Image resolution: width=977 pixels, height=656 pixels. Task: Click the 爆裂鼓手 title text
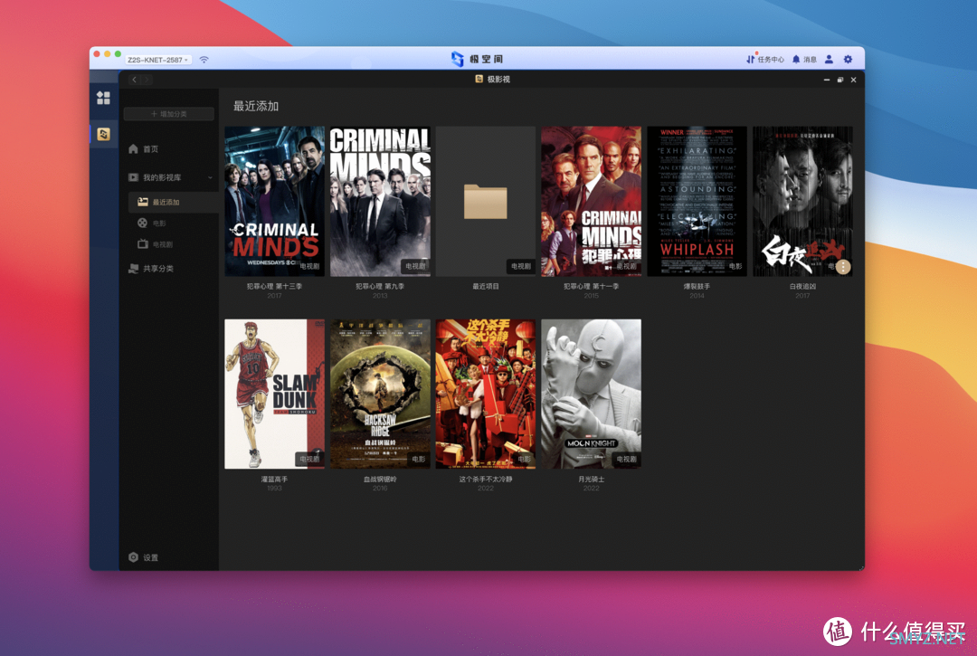point(697,287)
